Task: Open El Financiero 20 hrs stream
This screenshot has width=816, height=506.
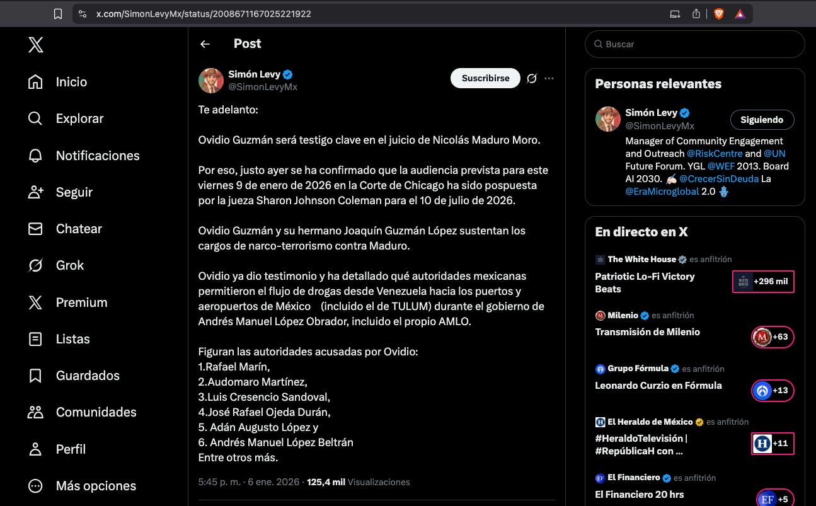Action: [x=640, y=495]
